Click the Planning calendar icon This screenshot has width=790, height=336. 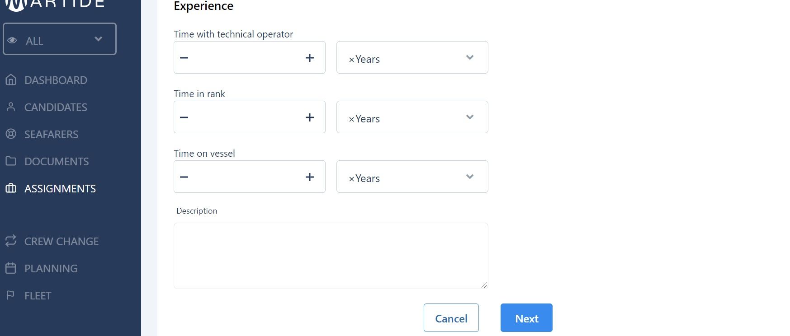coord(11,268)
